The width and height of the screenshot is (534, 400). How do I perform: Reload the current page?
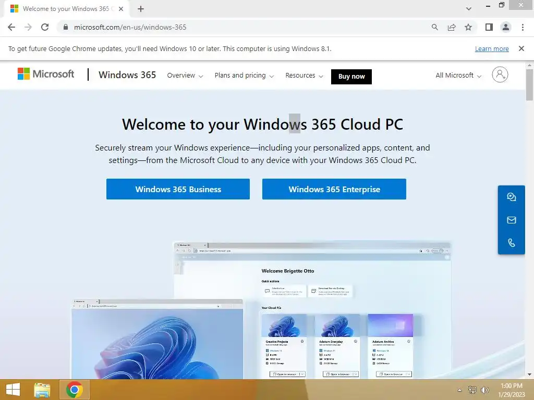coord(45,27)
